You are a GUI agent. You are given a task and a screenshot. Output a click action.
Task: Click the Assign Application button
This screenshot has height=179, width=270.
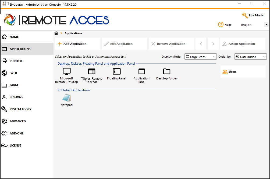click(x=243, y=44)
